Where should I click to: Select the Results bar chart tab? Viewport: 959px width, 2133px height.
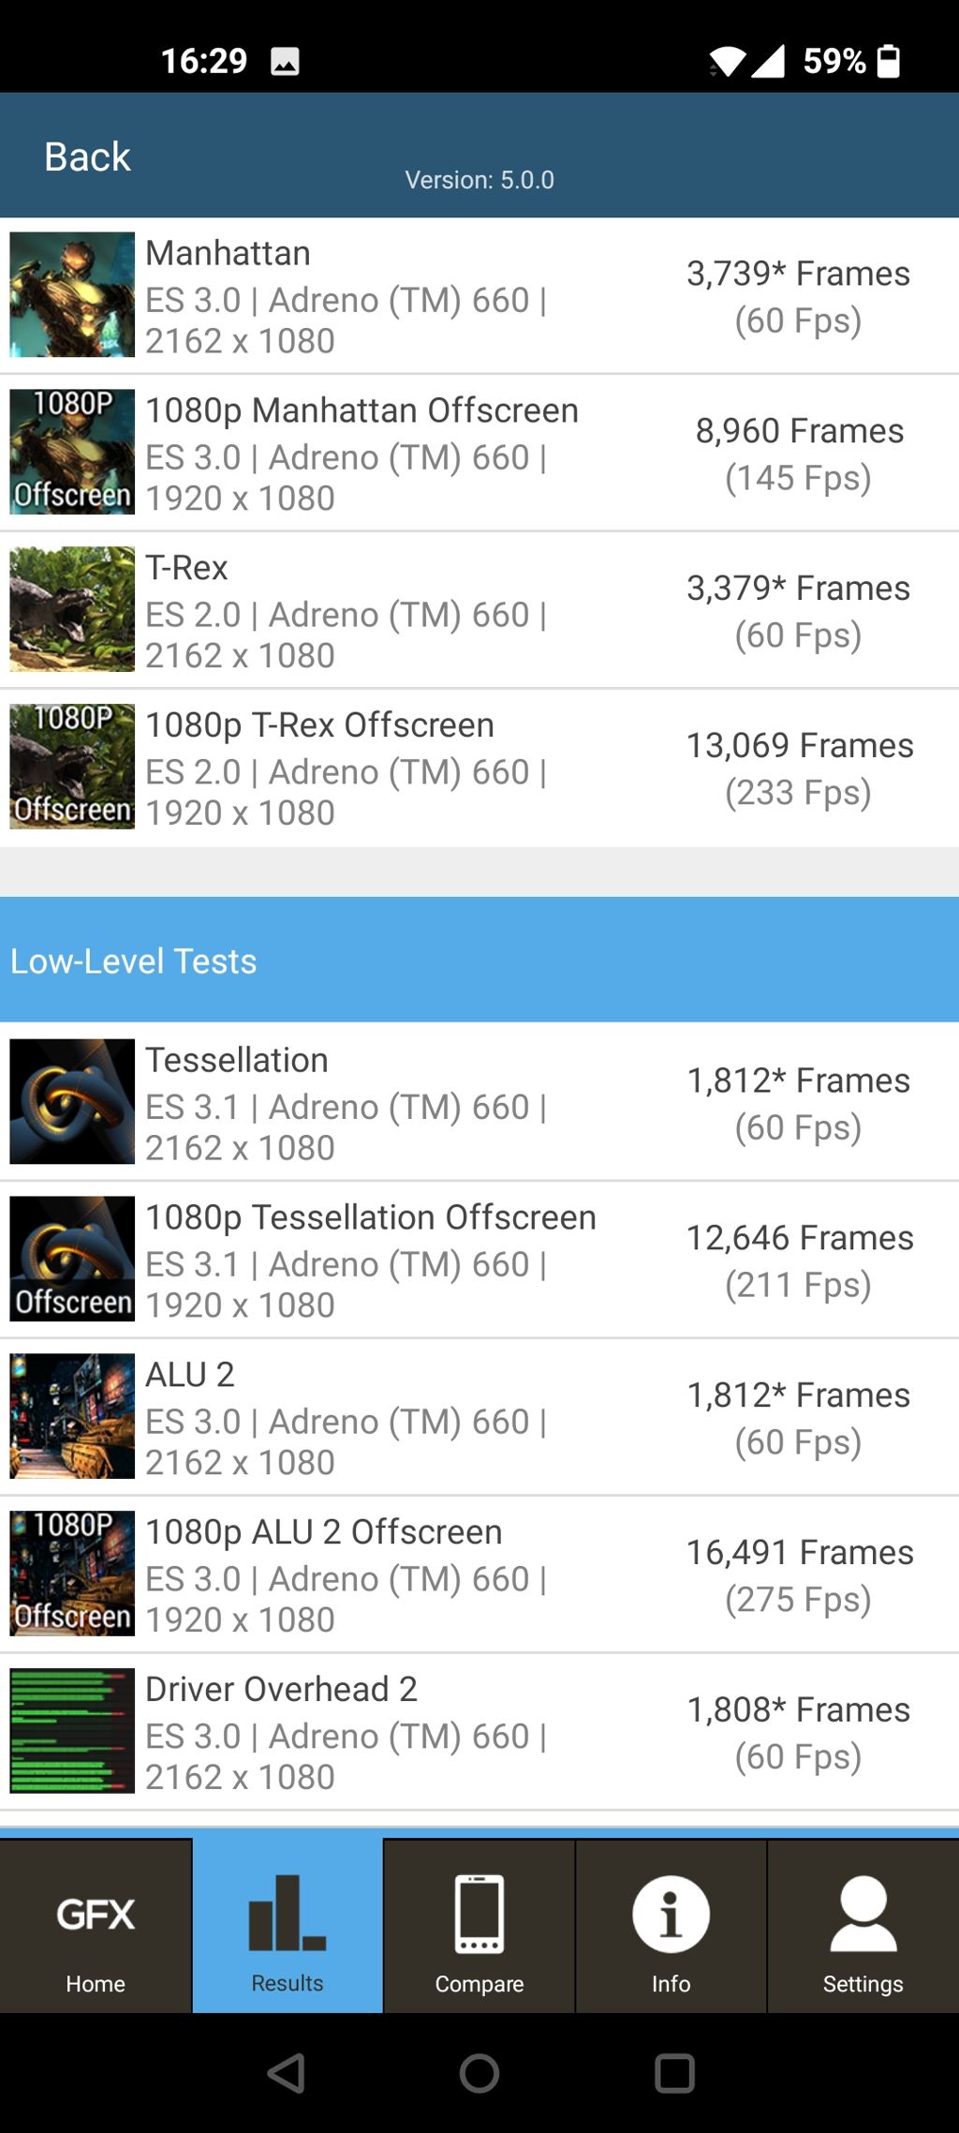pyautogui.click(x=288, y=1926)
